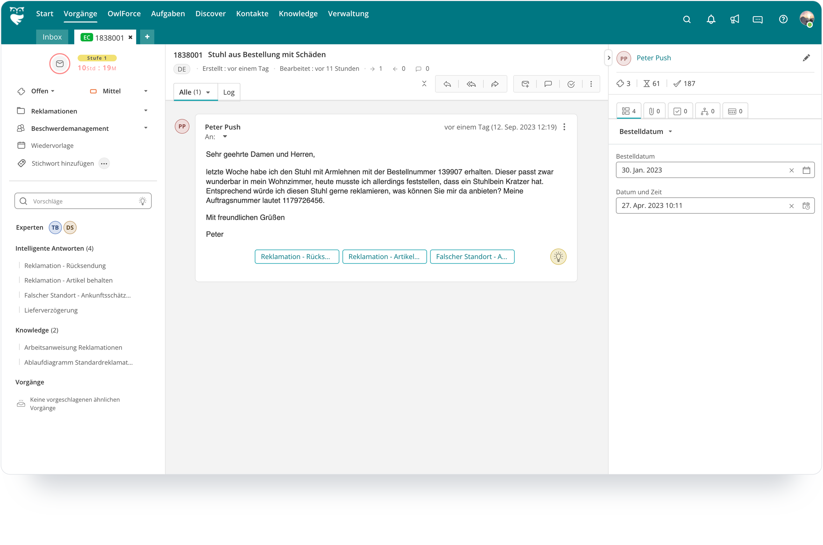Open Arbeitsanweisung Reklamationen knowledge article
Viewport: 823px width, 545px height.
tap(73, 347)
